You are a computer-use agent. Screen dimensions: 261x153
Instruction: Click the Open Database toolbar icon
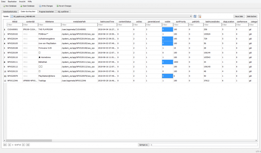[x=21, y=6]
